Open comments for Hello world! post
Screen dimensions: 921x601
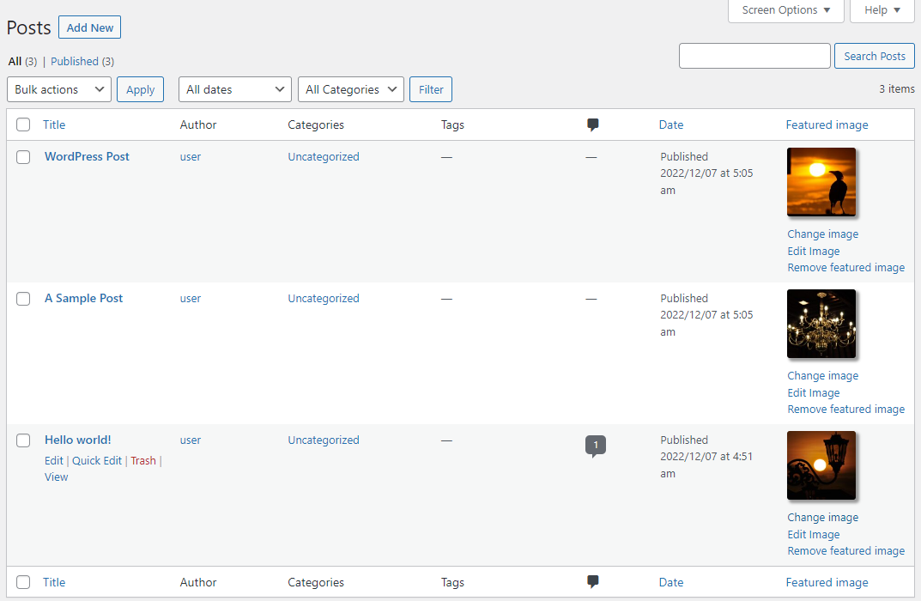pyautogui.click(x=596, y=445)
